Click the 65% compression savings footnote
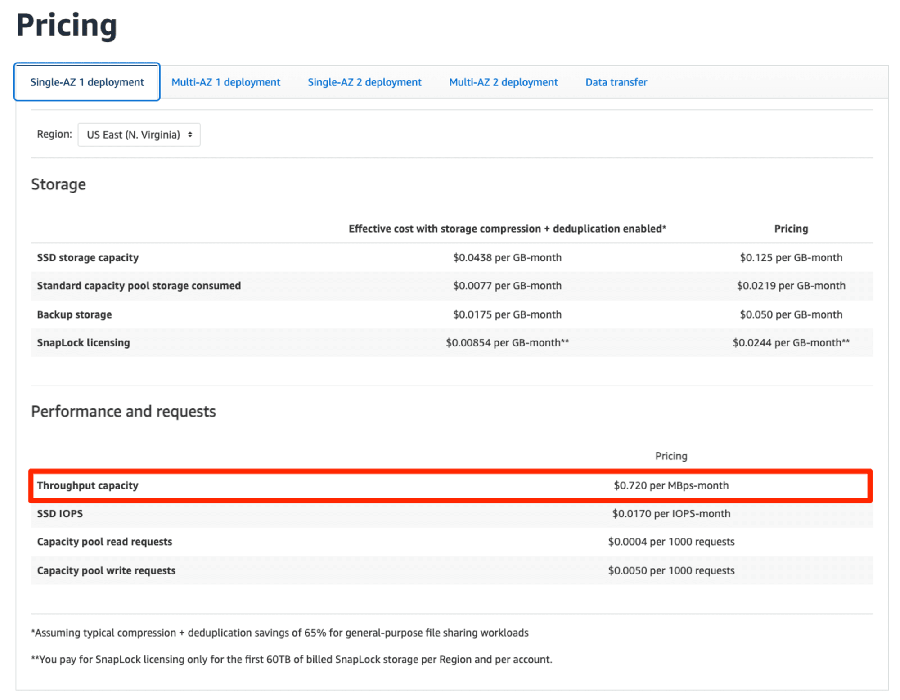The image size is (900, 700). tap(280, 633)
